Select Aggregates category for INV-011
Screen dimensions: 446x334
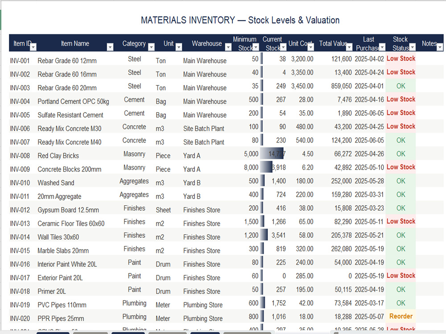click(x=134, y=195)
